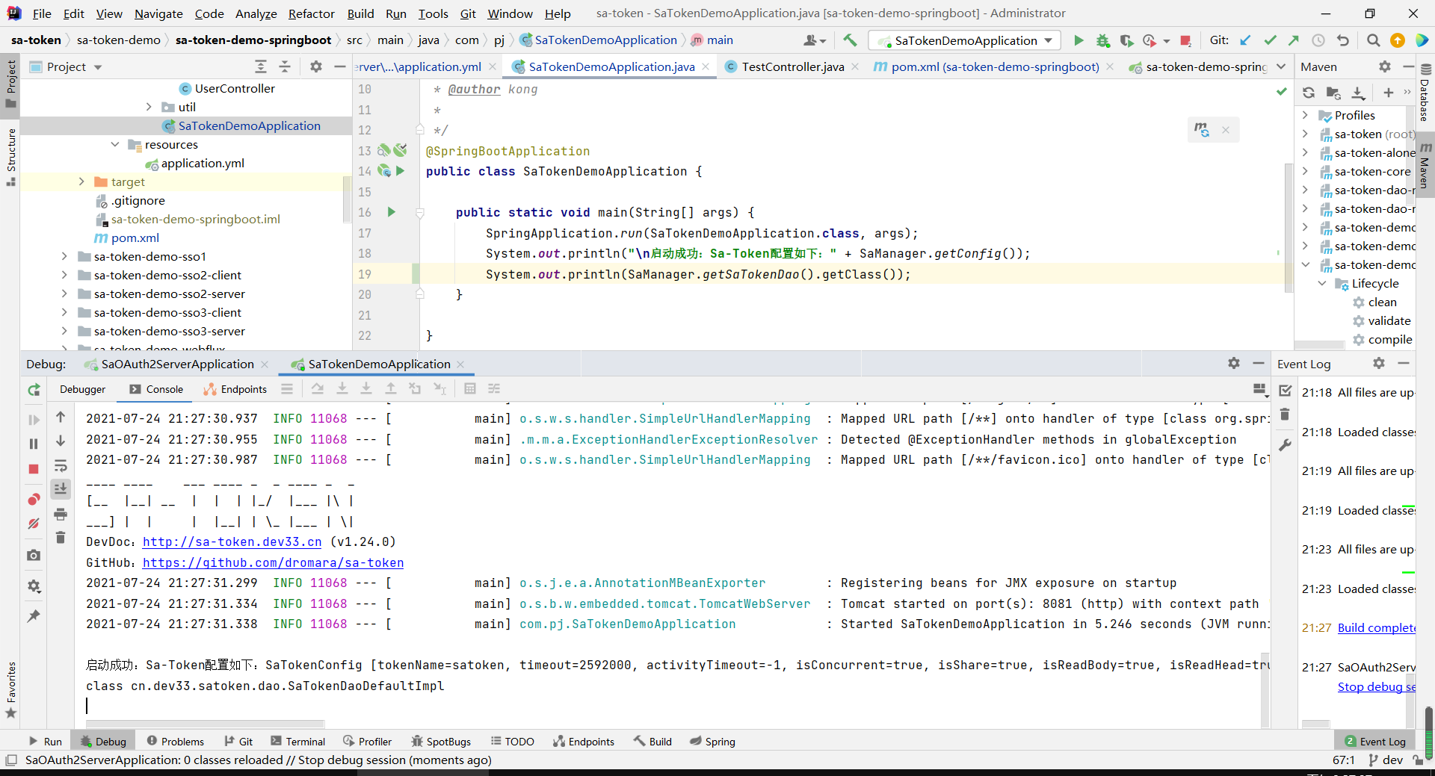Open the sa-token.dev33.cn DevDoc link
This screenshot has width=1435, height=776.
[232, 542]
